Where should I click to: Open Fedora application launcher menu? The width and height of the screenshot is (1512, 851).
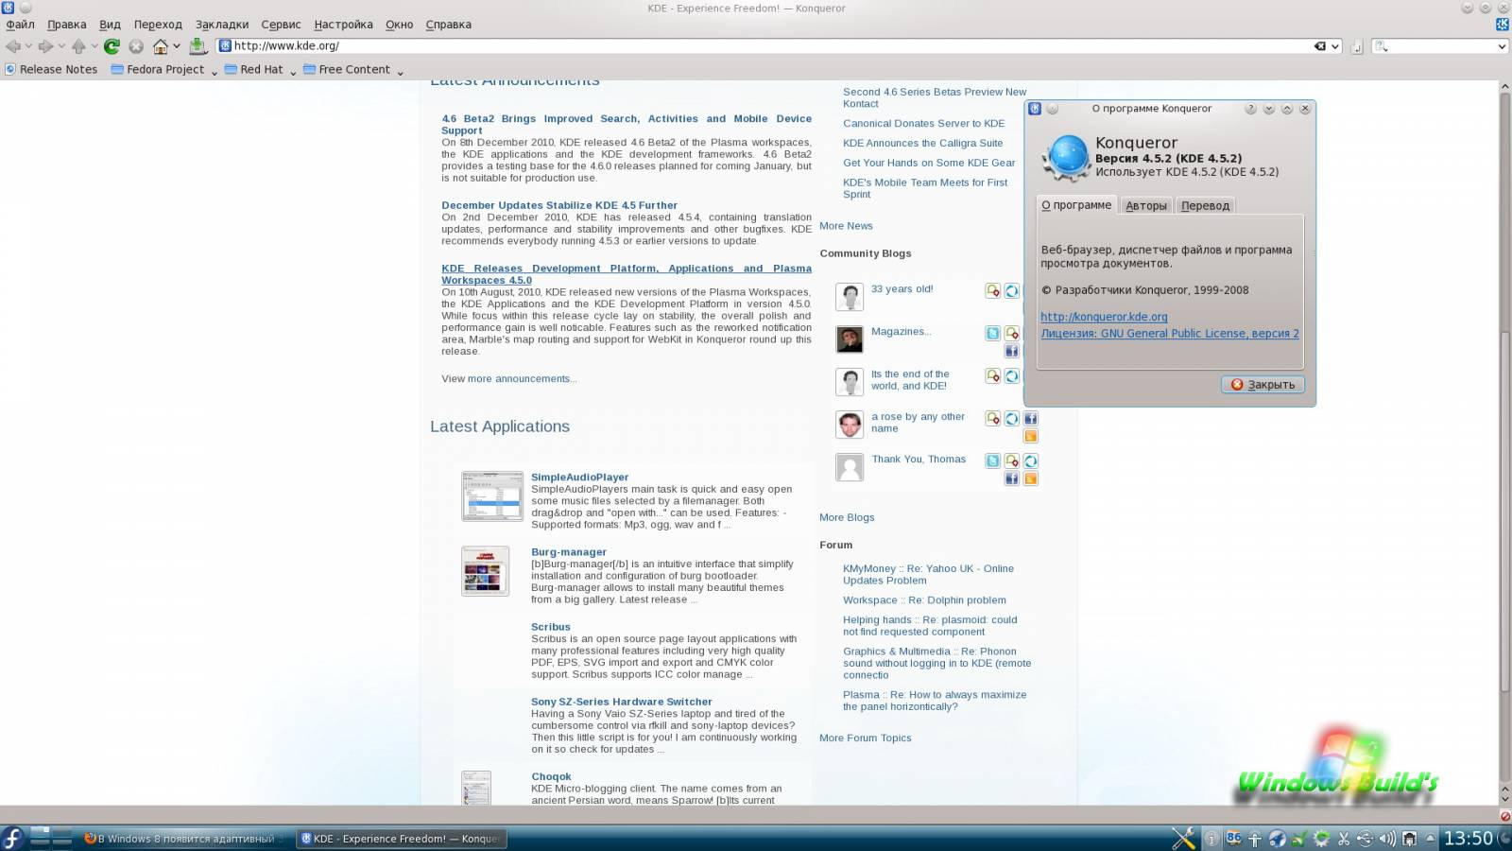12,838
